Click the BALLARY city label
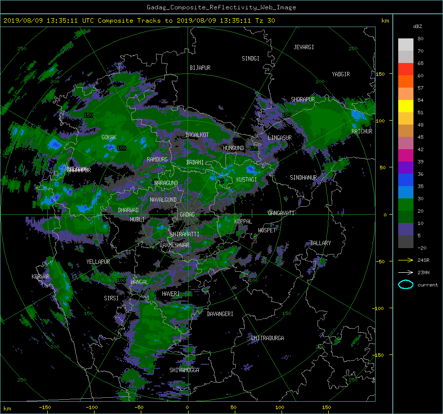This screenshot has width=443, height=414. (320, 243)
